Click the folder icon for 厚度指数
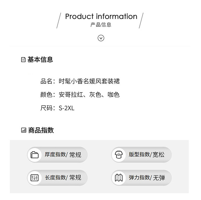Viewport: 201px width, 200px height. pos(34,155)
